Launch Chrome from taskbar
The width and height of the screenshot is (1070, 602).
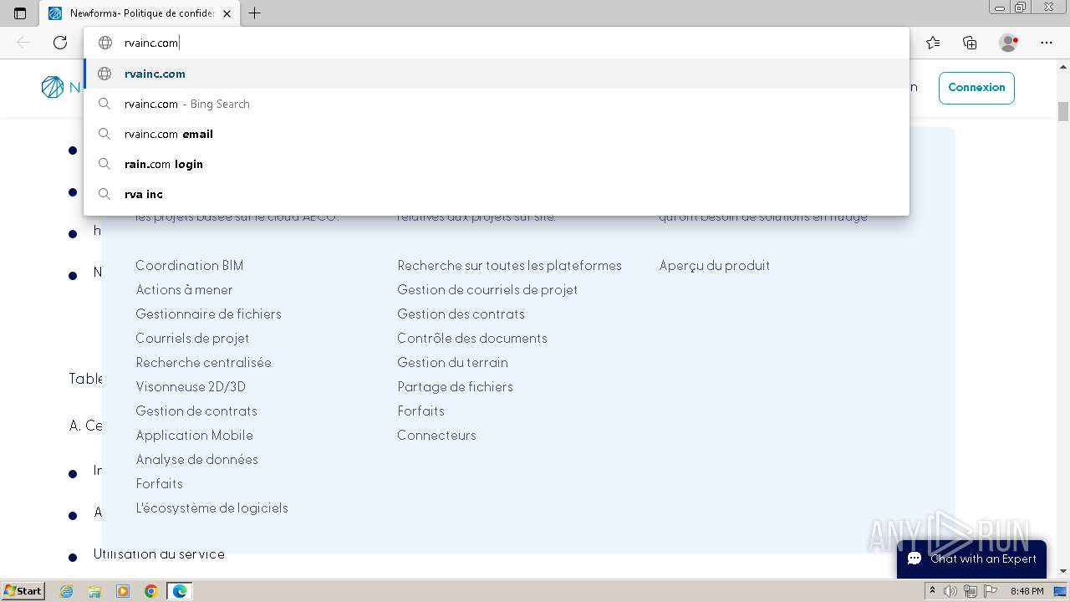click(151, 591)
